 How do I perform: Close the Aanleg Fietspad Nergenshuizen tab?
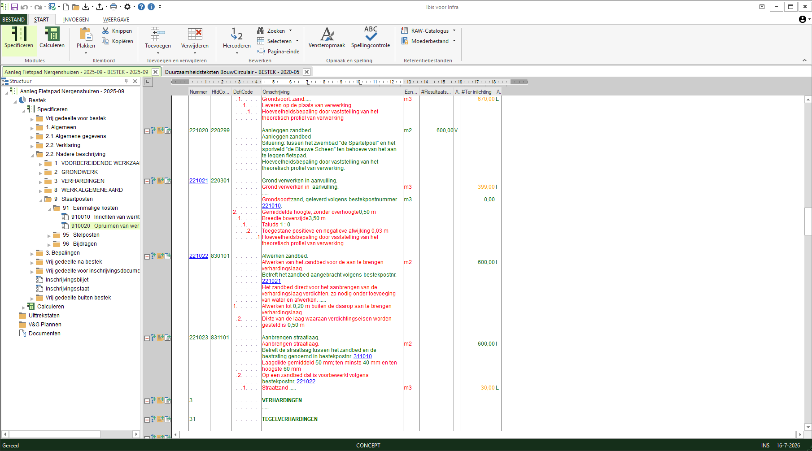point(155,72)
